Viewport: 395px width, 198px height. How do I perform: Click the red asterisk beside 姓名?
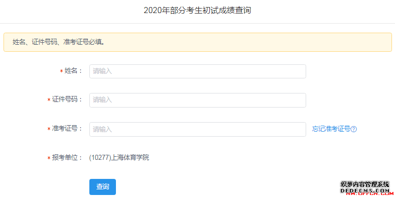(x=61, y=71)
